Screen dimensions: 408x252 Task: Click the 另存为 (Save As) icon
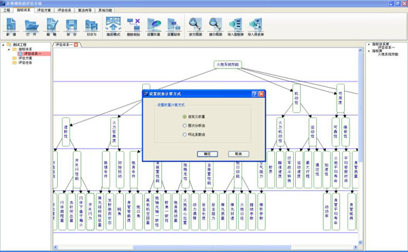[x=91, y=25]
